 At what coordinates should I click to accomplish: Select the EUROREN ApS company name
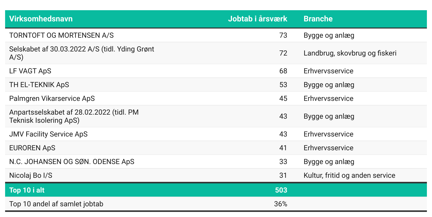32,148
